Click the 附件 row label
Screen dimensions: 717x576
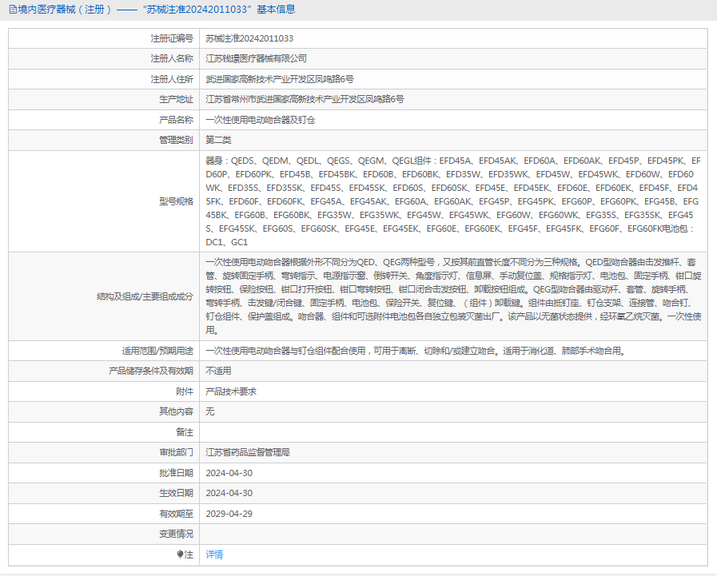tap(185, 391)
